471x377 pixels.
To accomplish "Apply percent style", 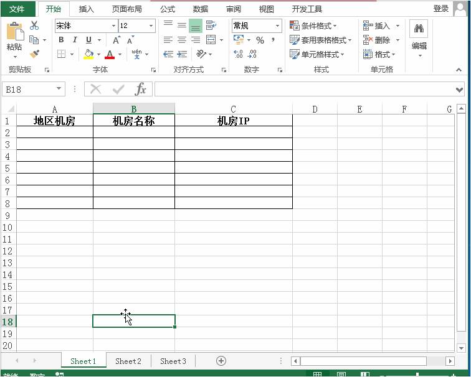I will (x=260, y=40).
